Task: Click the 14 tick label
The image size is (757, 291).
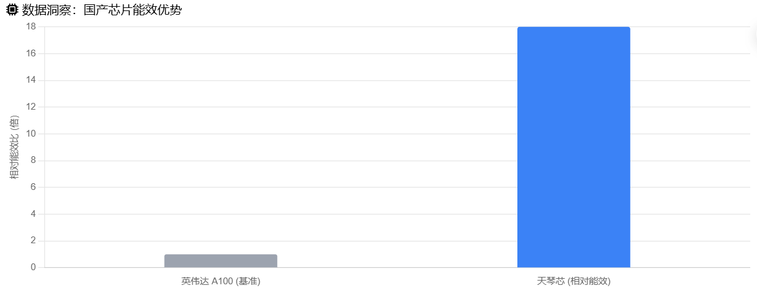Action: point(31,80)
